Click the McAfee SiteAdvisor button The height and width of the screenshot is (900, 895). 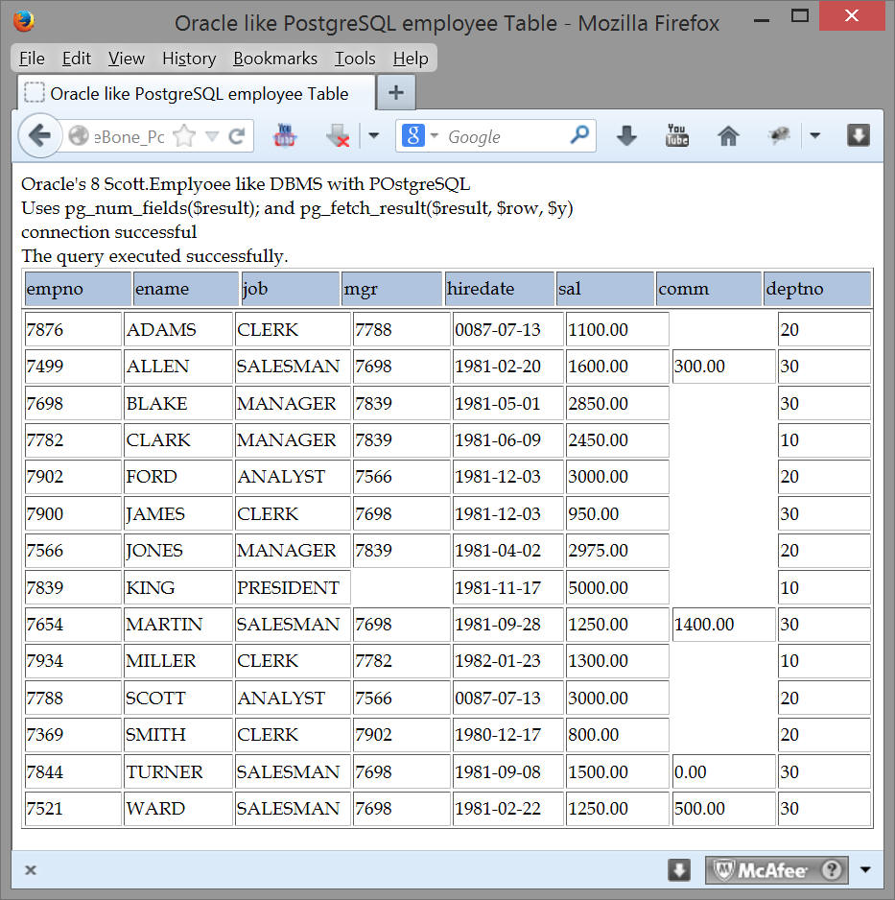point(763,870)
